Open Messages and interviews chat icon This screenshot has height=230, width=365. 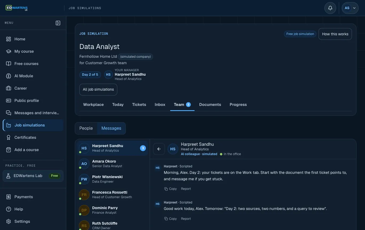[9, 113]
